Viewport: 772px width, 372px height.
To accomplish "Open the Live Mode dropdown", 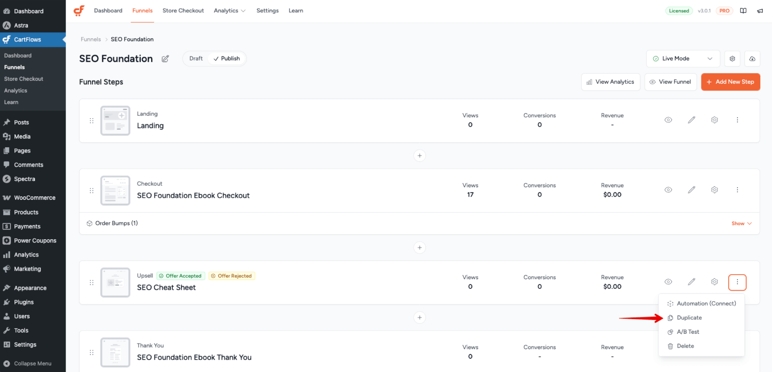I will 683,59.
